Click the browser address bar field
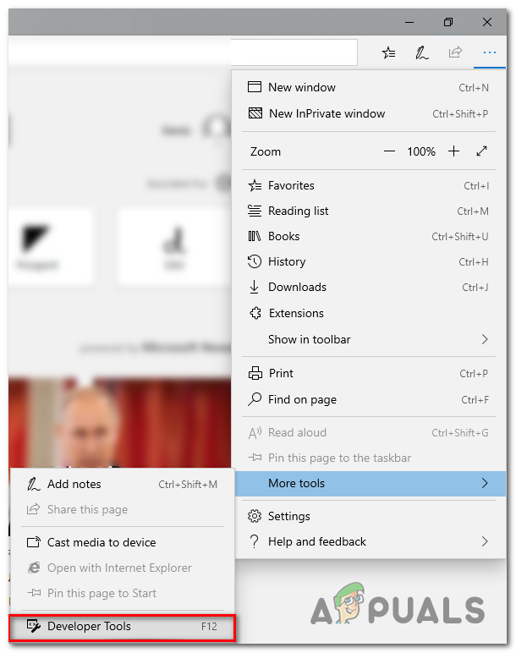The width and height of the screenshot is (516, 653). (183, 52)
